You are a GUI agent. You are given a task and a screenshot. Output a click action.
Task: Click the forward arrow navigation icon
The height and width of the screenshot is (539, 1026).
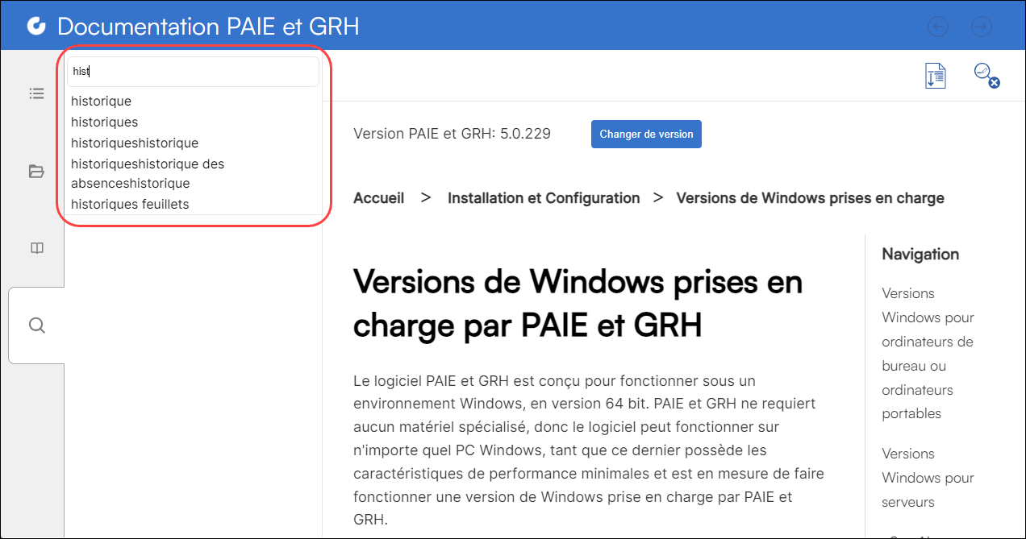pyautogui.click(x=981, y=27)
